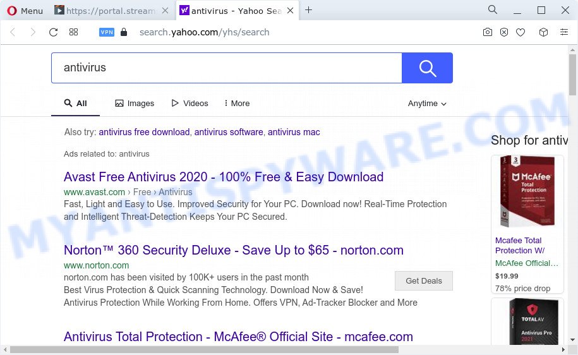Open TotalAV Antivirus Pro product image

[x=533, y=322]
